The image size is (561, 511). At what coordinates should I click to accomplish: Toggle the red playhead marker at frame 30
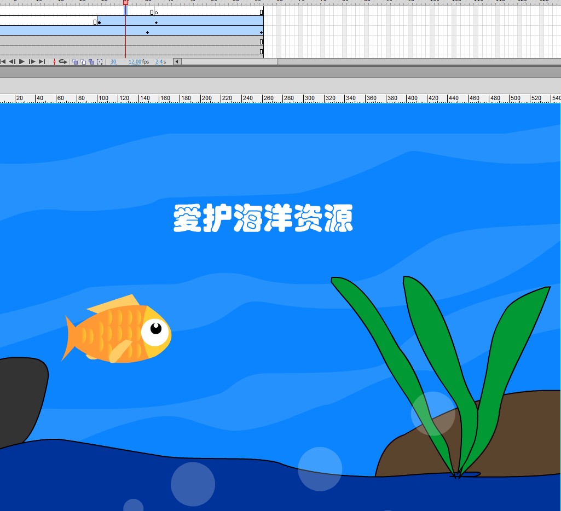[x=125, y=3]
